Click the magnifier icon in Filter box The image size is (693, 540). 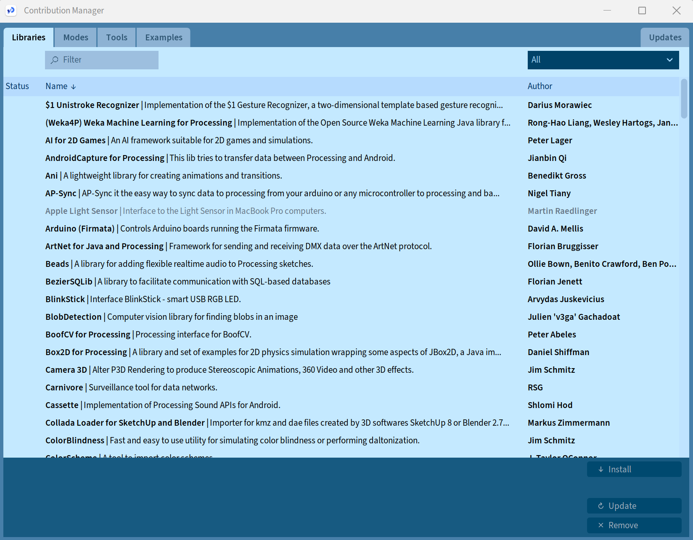55,60
